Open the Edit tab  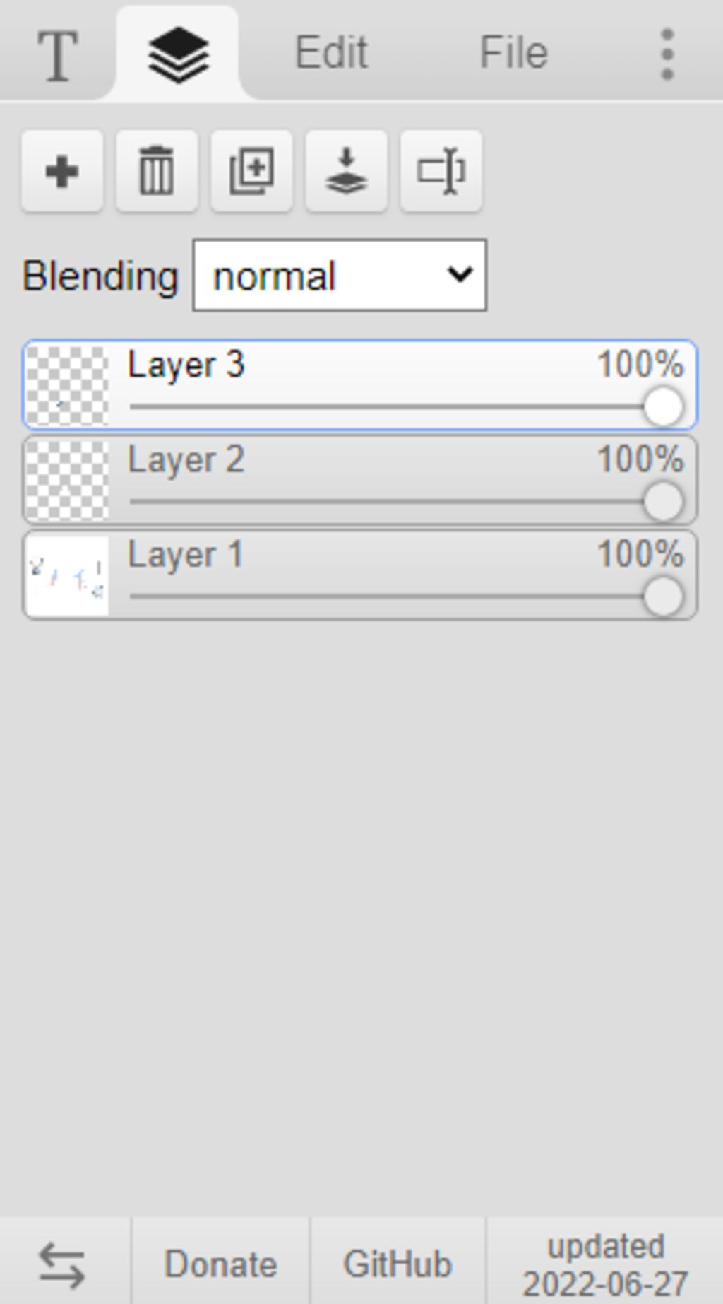pos(331,52)
